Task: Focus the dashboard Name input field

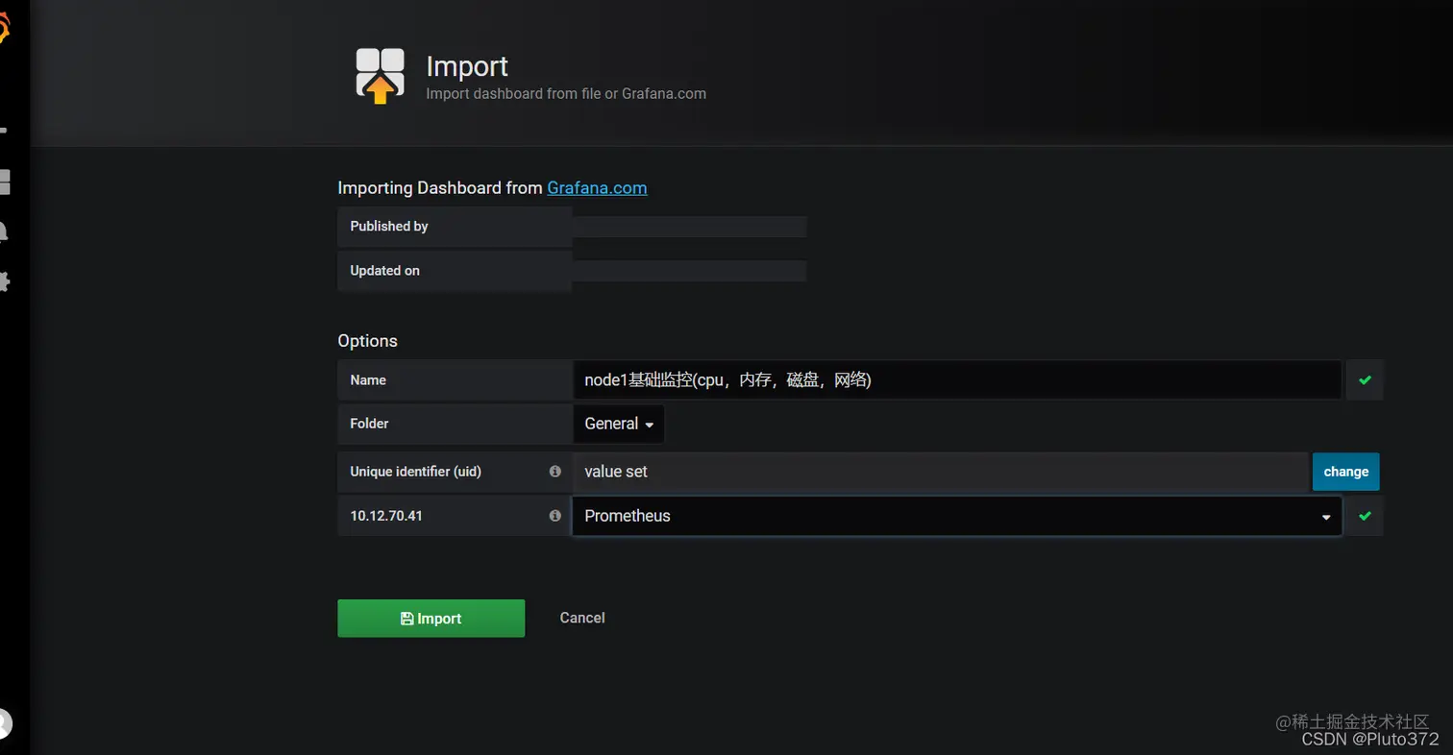Action: 957,379
